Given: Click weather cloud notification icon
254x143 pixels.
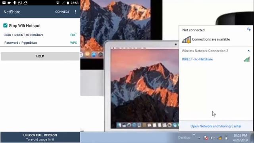Looking at the screenshot, I should point(25,3).
